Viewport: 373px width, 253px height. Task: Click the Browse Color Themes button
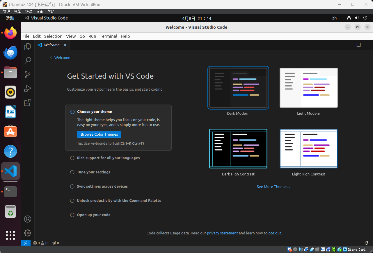pyautogui.click(x=99, y=134)
